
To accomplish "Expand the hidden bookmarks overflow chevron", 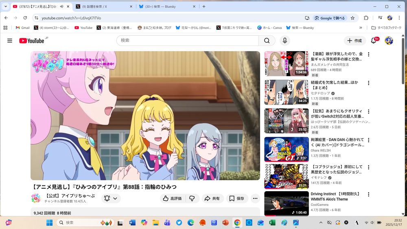I will [361, 28].
